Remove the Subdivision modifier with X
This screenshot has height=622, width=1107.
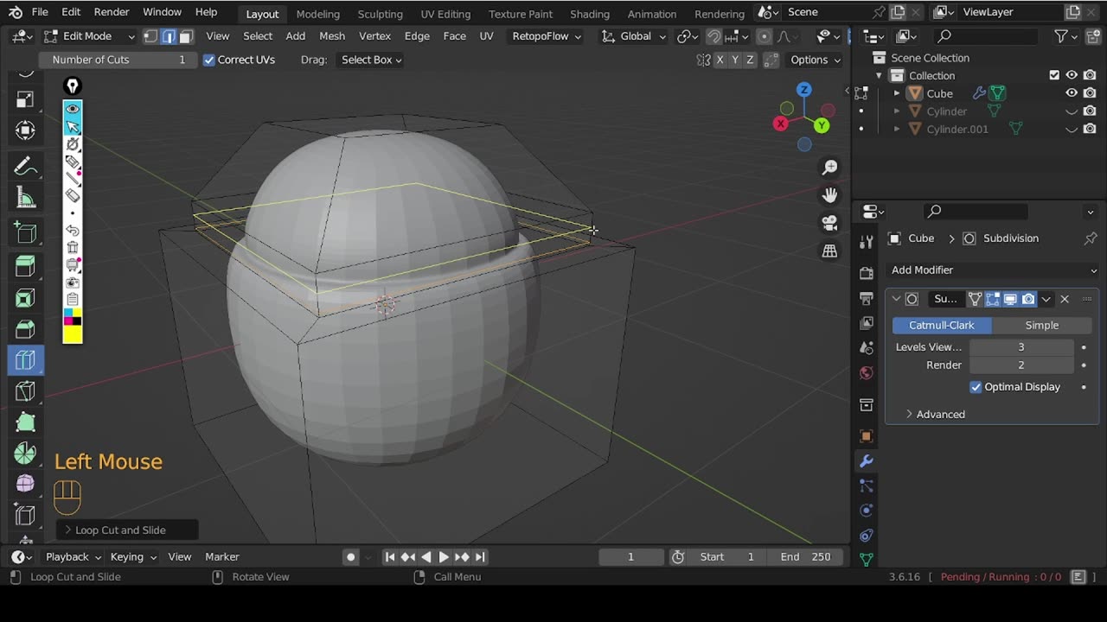(x=1065, y=299)
